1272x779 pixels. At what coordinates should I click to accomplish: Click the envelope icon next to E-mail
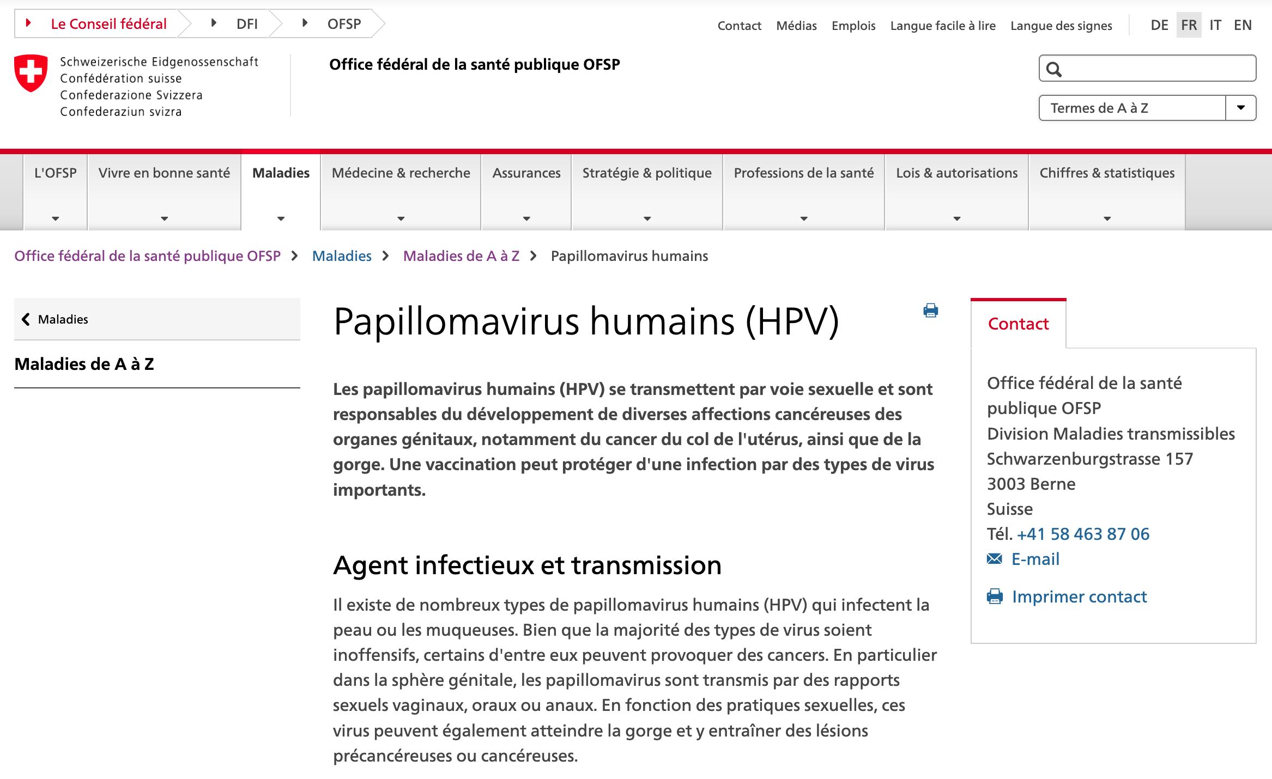pos(995,558)
